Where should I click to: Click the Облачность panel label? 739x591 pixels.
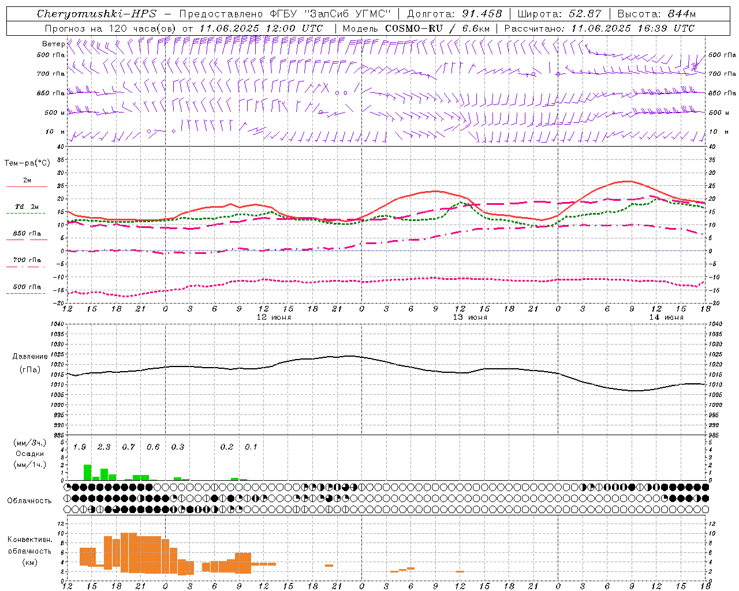click(29, 501)
